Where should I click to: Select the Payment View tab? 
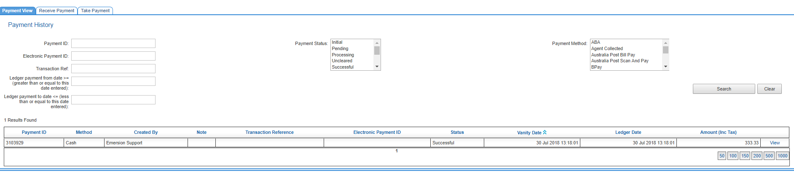pos(17,11)
